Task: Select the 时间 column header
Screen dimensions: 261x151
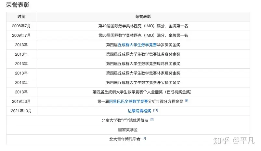Action: 21,17
